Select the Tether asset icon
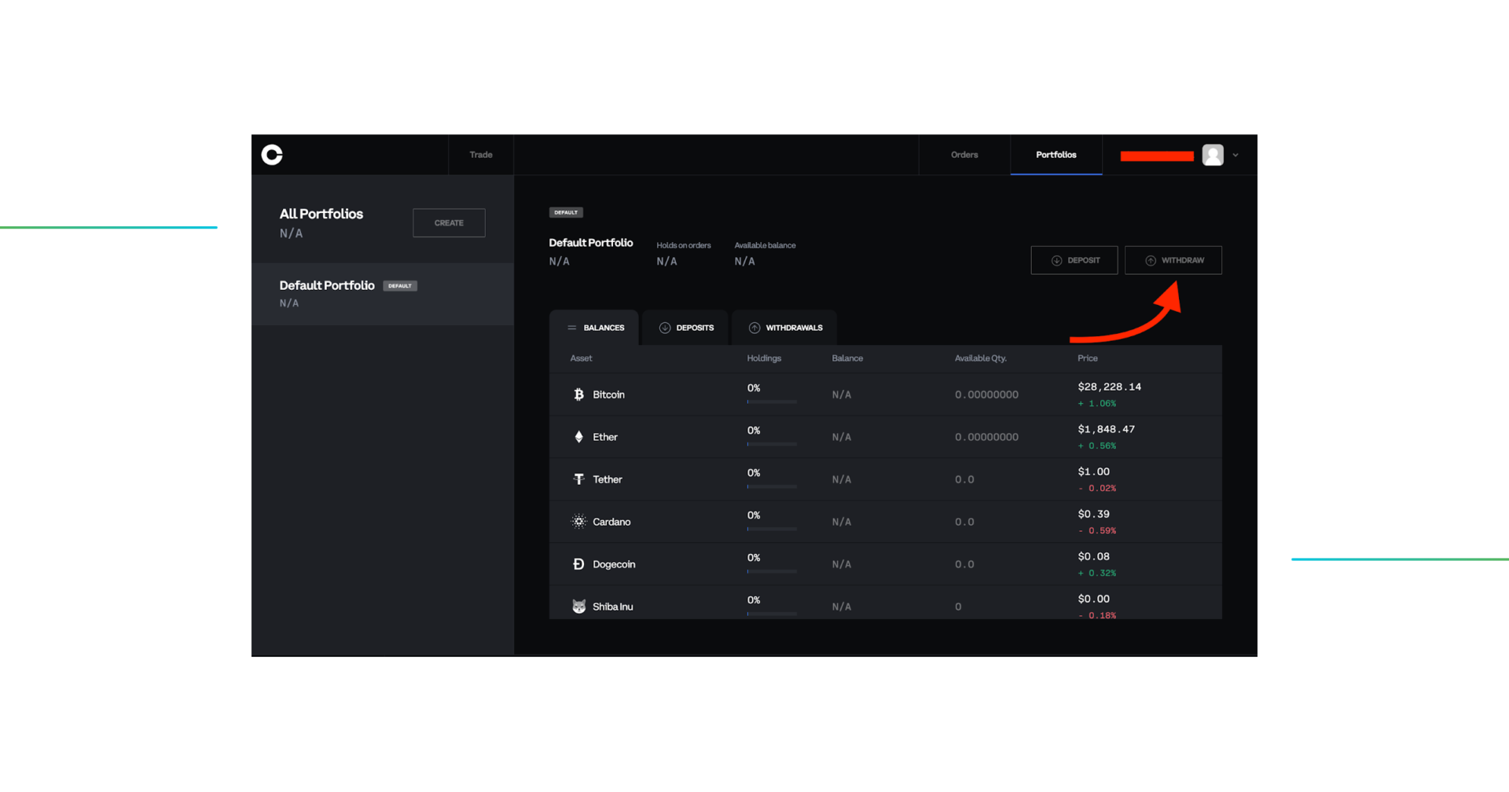This screenshot has height=792, width=1509. [578, 478]
